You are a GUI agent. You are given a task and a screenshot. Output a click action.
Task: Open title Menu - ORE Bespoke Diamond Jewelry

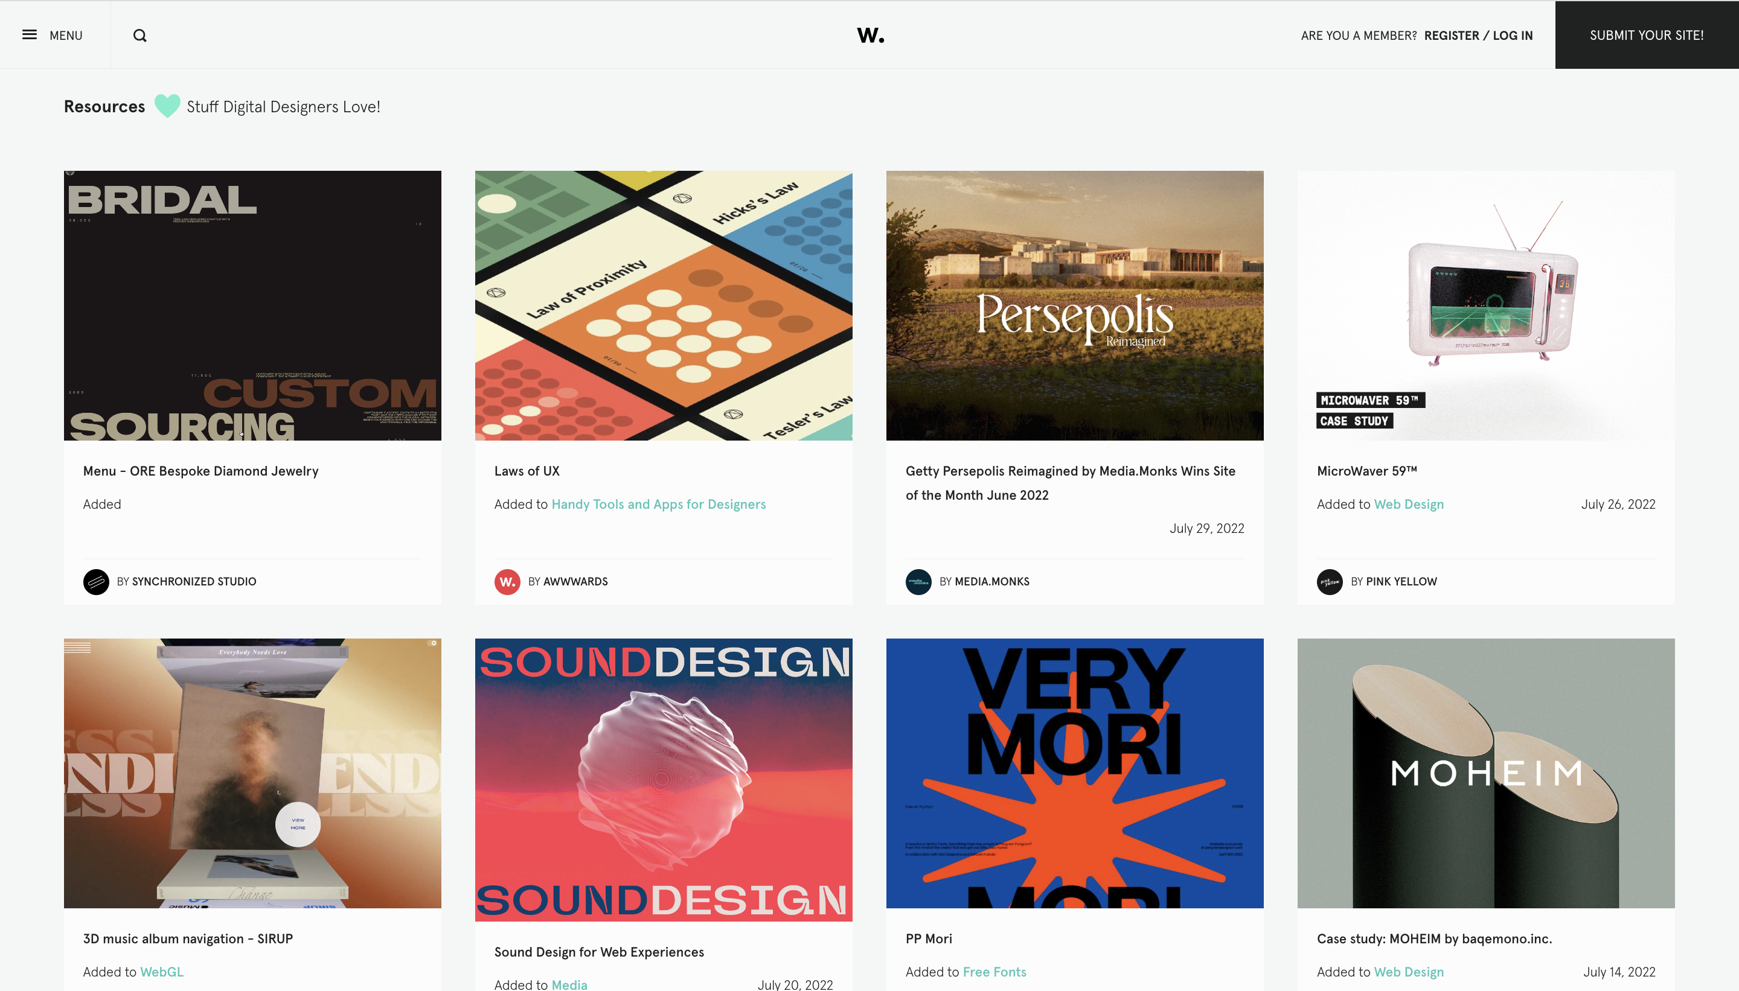tap(201, 470)
